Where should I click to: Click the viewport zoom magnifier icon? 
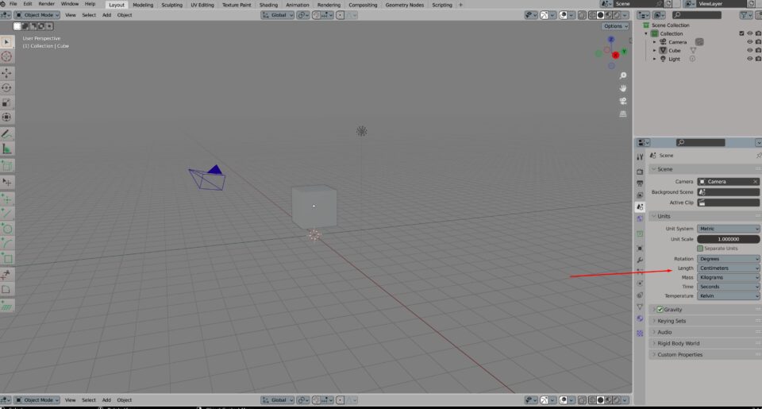(x=624, y=75)
